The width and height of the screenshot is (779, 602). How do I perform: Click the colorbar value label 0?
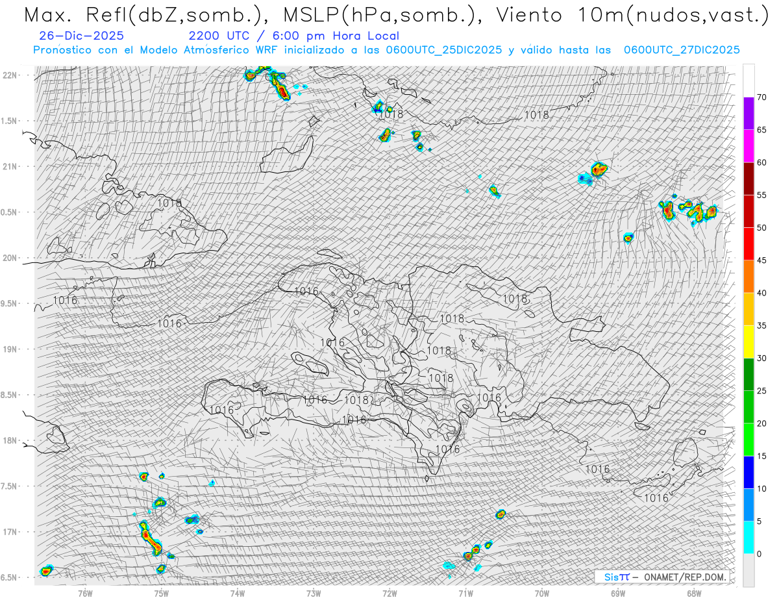760,554
